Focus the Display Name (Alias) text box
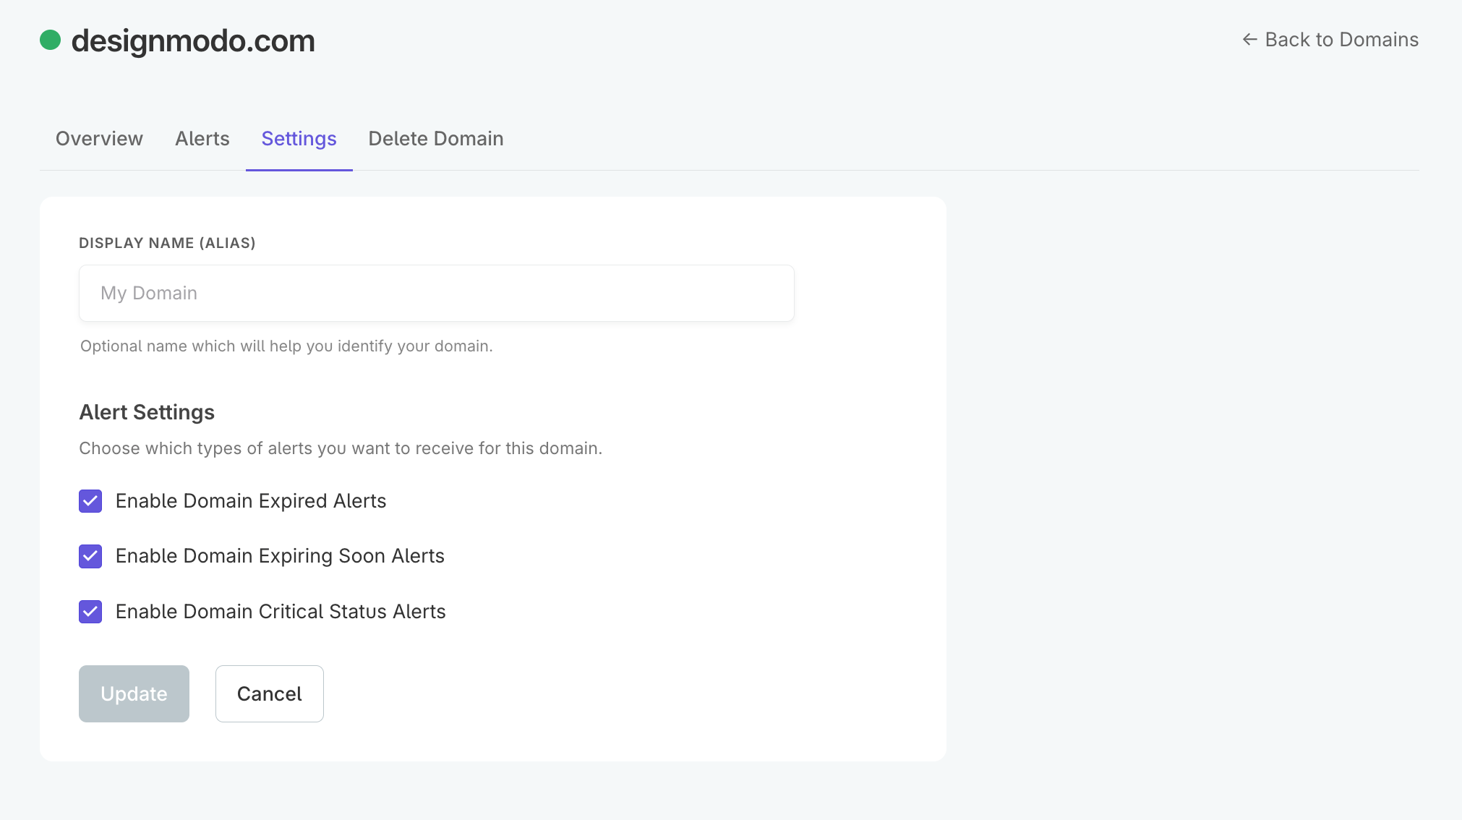This screenshot has width=1462, height=820. pyautogui.click(x=436, y=293)
